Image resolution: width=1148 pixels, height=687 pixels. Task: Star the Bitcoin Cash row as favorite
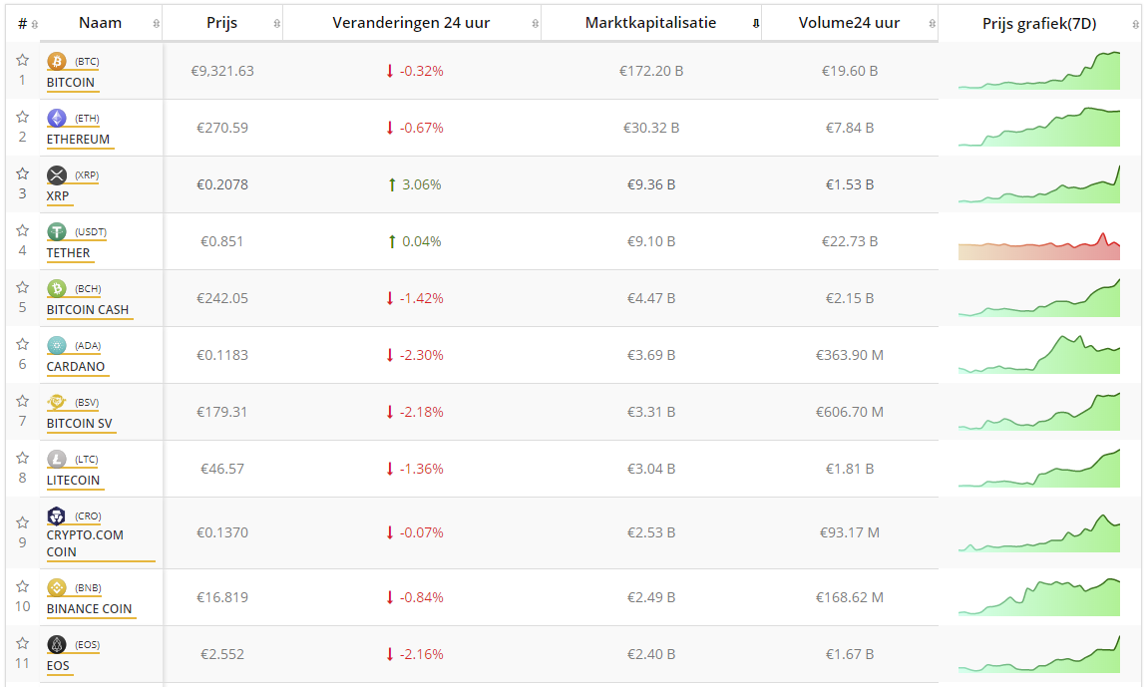click(22, 287)
